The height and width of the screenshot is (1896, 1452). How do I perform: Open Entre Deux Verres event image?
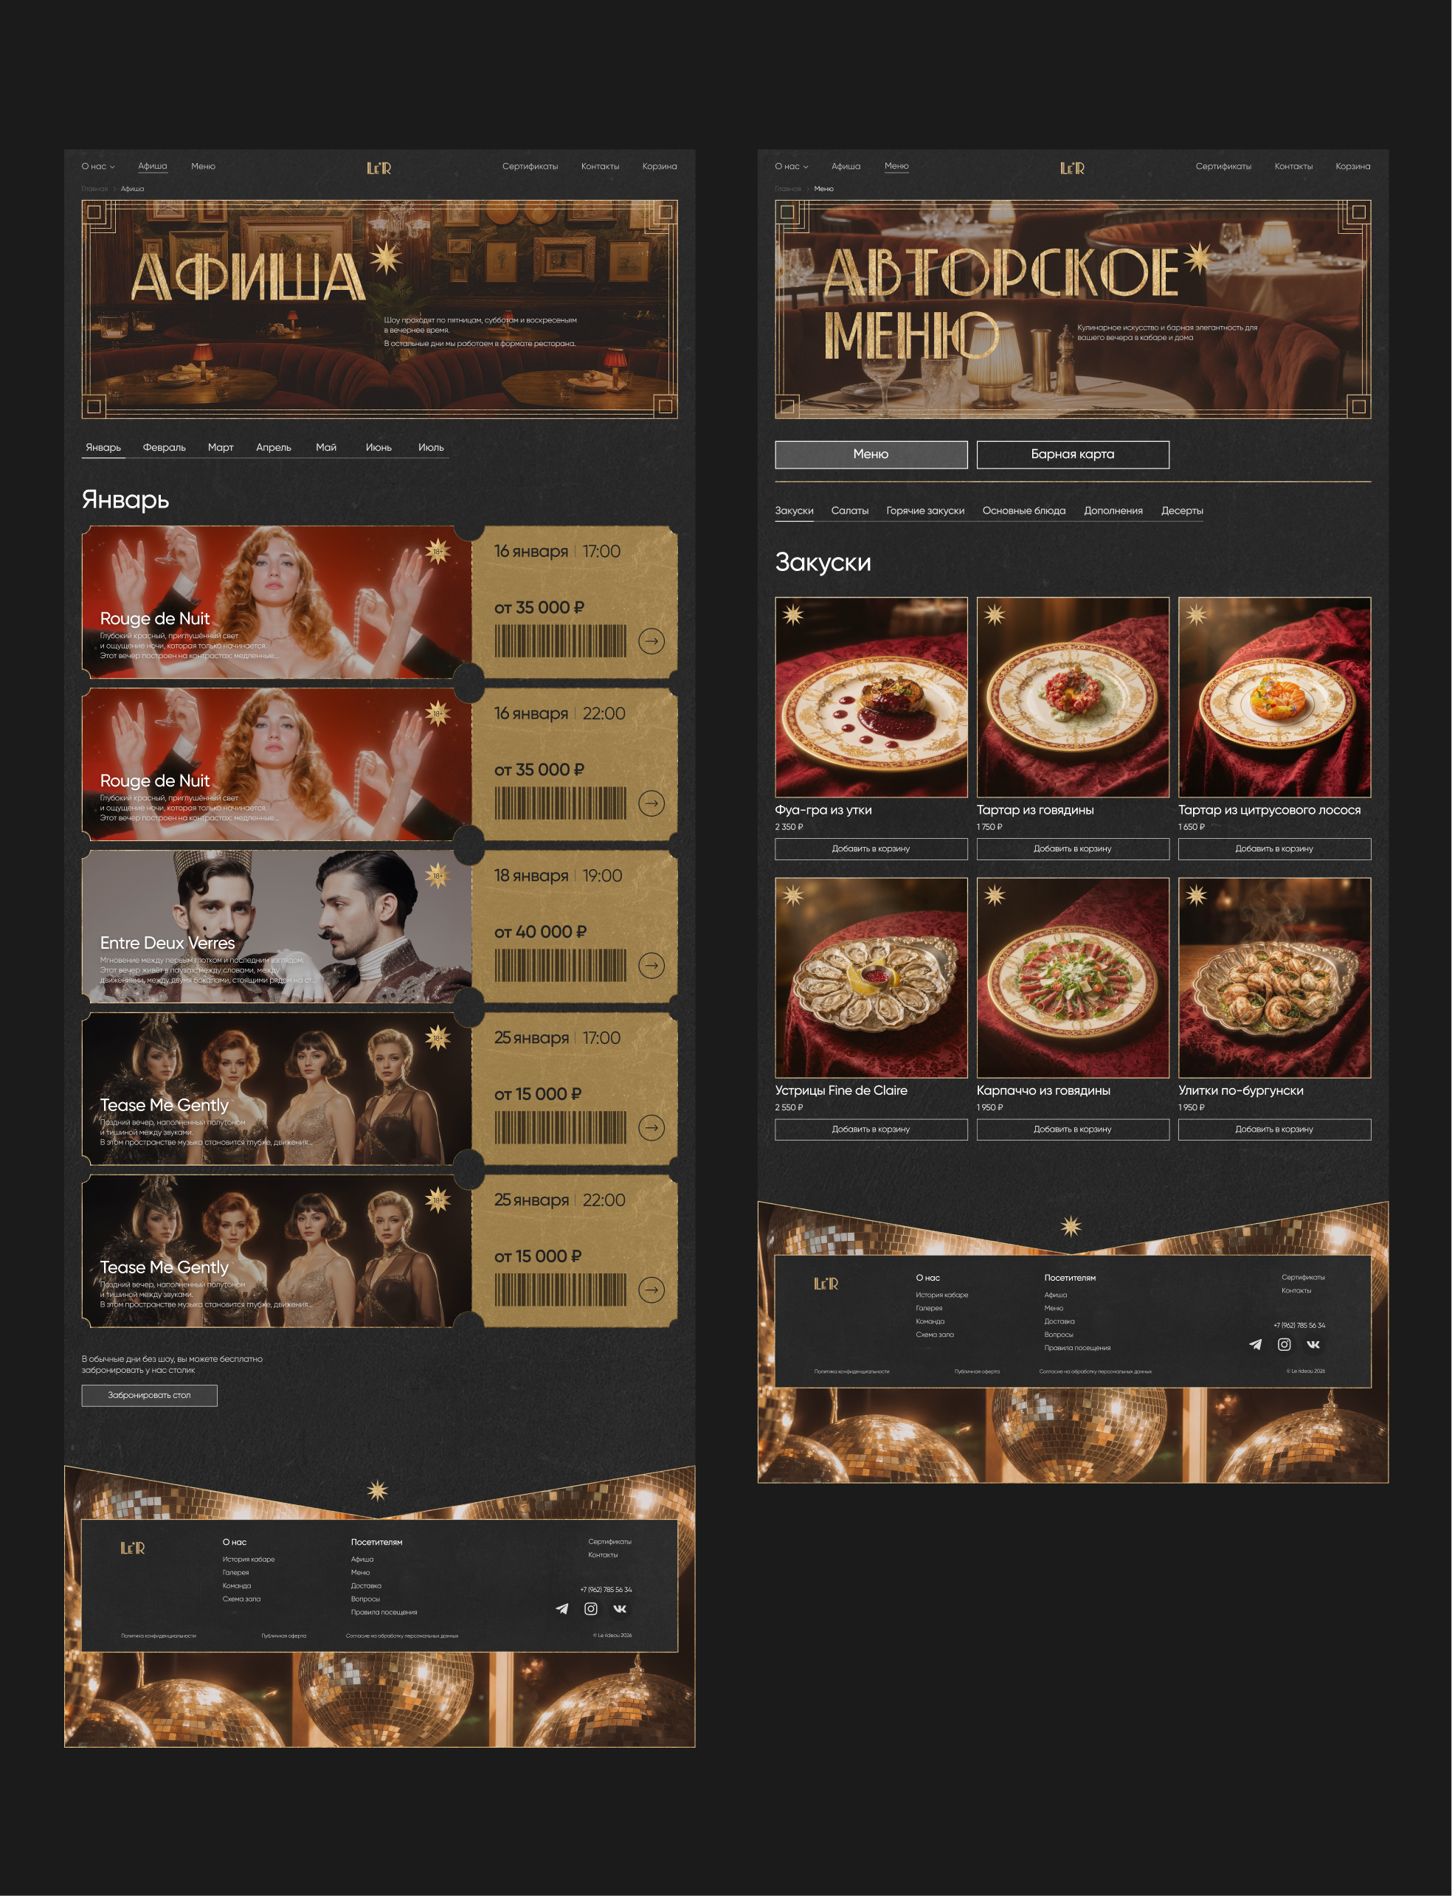pos(277,927)
